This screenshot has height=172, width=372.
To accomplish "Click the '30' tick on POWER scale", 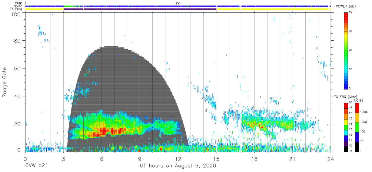I will tap(351, 31).
